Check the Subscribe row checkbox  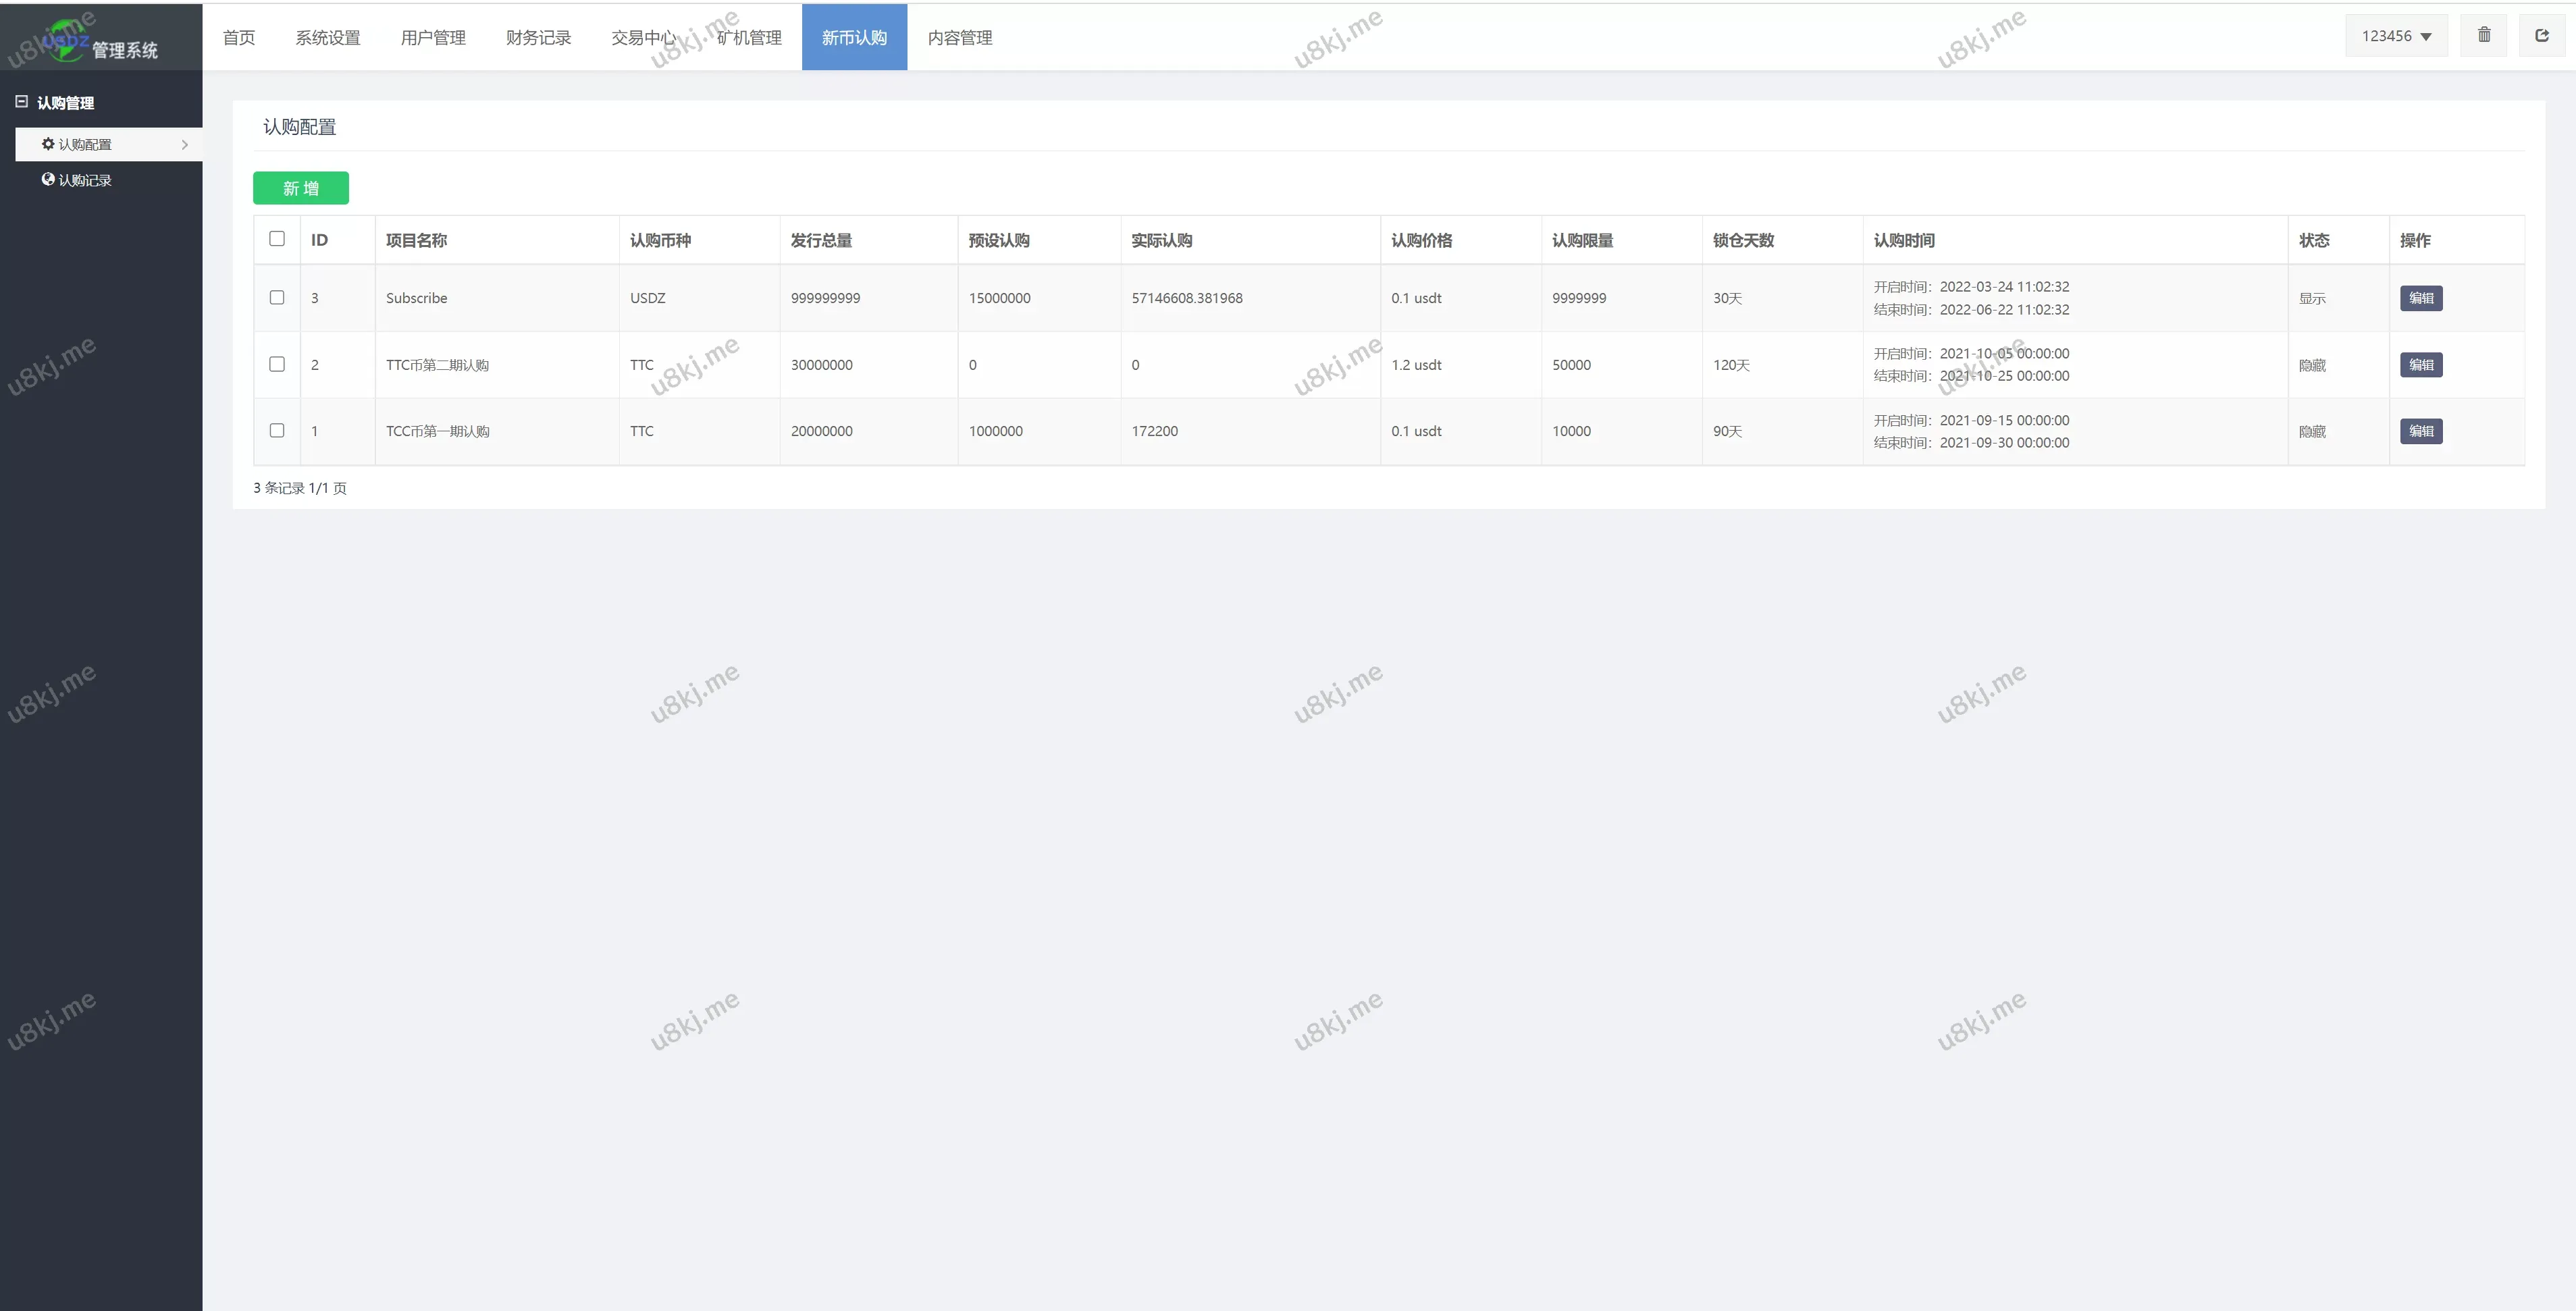(x=277, y=298)
